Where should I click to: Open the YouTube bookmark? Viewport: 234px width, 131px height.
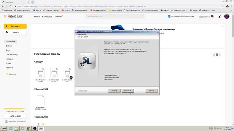(x=66, y=10)
